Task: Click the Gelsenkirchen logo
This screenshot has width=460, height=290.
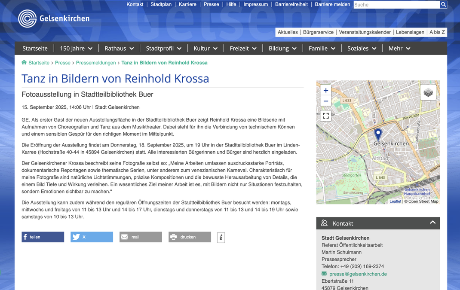Action: [x=54, y=18]
